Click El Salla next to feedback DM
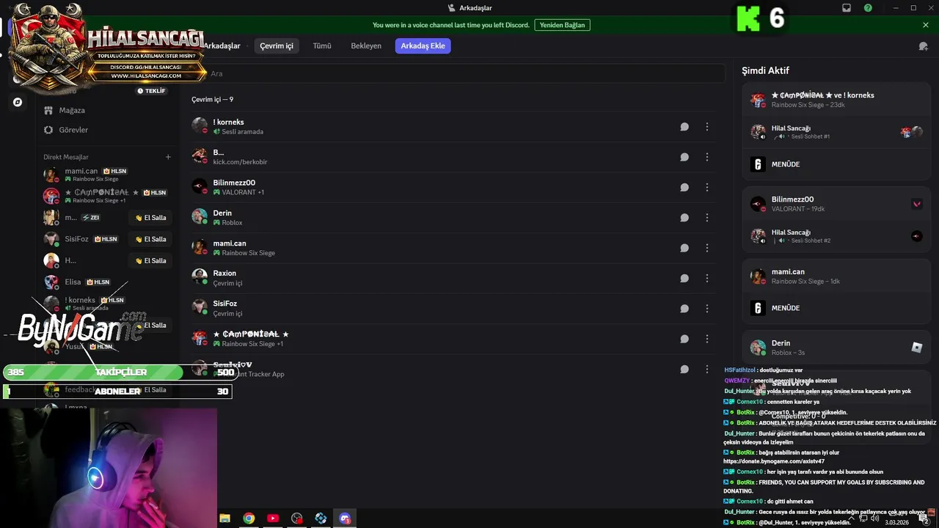 [150, 390]
